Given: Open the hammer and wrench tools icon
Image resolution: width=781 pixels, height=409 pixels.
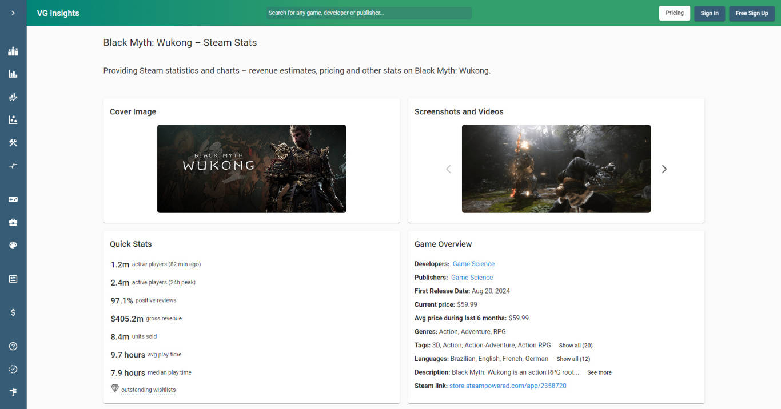Looking at the screenshot, I should pos(13,143).
